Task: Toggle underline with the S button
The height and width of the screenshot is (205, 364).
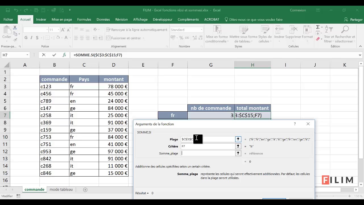Action: pos(37,38)
